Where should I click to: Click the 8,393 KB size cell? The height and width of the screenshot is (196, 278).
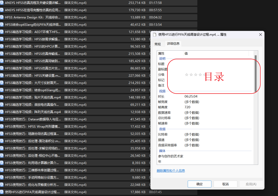point(139,163)
